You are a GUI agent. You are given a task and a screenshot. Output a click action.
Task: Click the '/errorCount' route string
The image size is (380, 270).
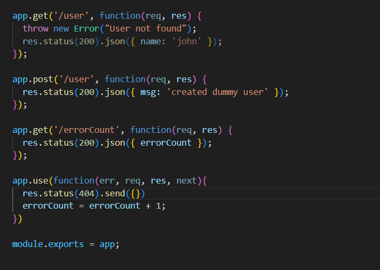point(87,130)
